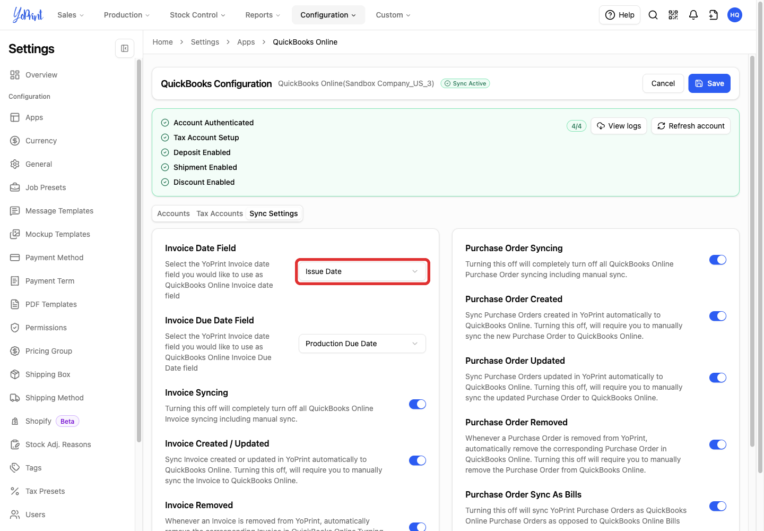The image size is (764, 531).
Task: Open Payment Method settings
Action: (x=55, y=258)
